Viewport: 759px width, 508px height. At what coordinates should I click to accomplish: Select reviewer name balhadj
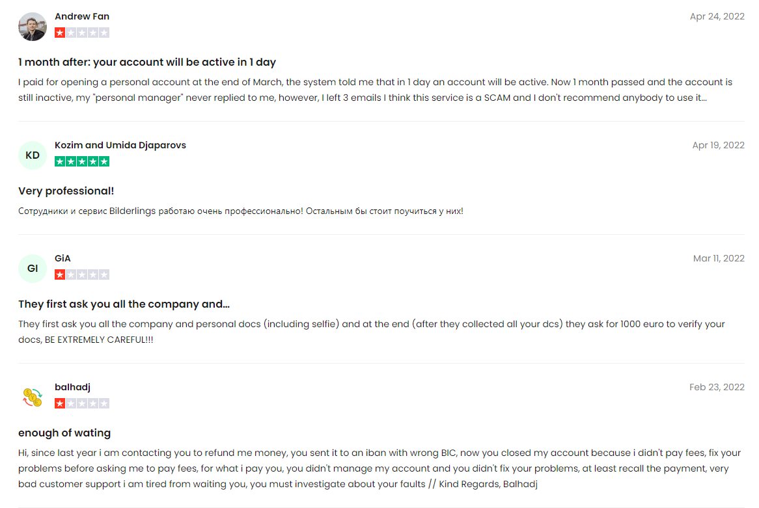[x=72, y=387]
